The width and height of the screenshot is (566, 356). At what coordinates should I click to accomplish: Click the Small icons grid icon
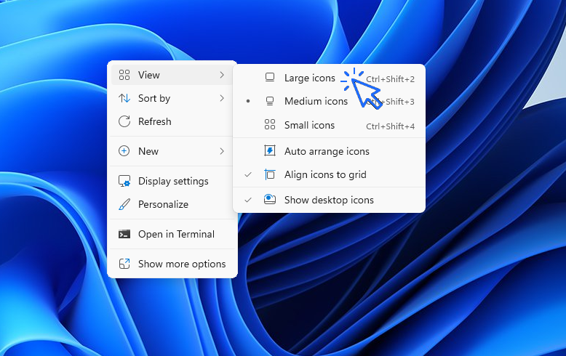[x=270, y=125]
